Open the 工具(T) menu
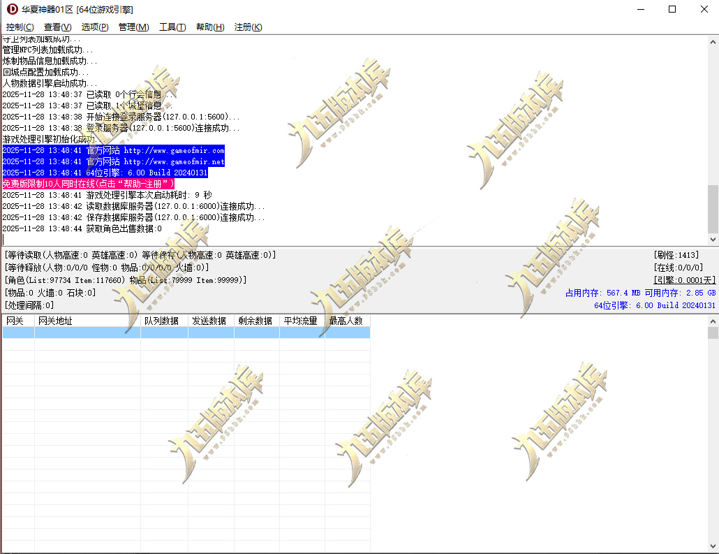The width and height of the screenshot is (719, 554). 172,27
